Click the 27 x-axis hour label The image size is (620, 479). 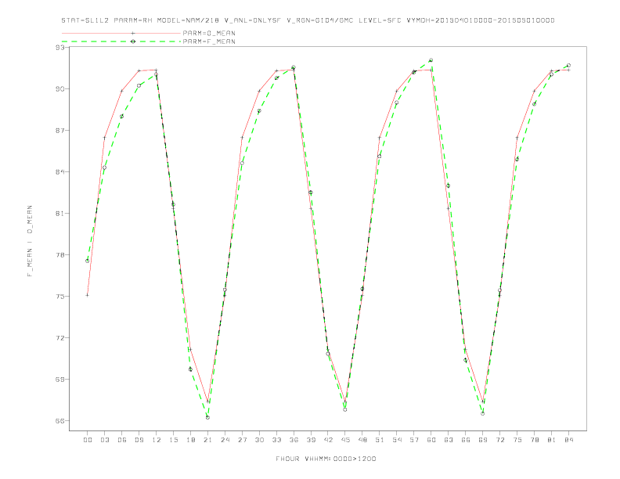tap(243, 440)
